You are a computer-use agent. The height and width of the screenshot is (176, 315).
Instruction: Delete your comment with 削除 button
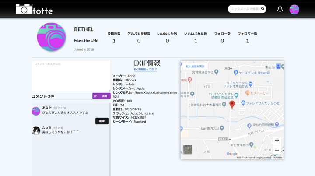click(101, 121)
